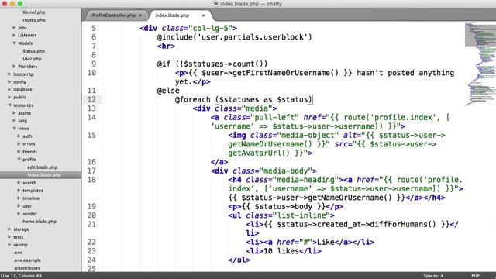Collapse the profile folder arrow
The width and height of the screenshot is (496, 279).
[x=19, y=160]
